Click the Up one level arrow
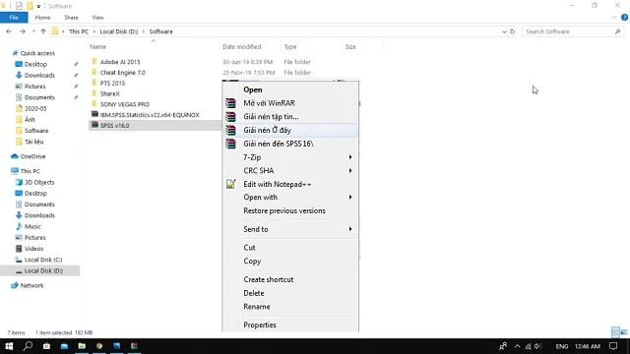The width and height of the screenshot is (630, 354). coord(43,31)
